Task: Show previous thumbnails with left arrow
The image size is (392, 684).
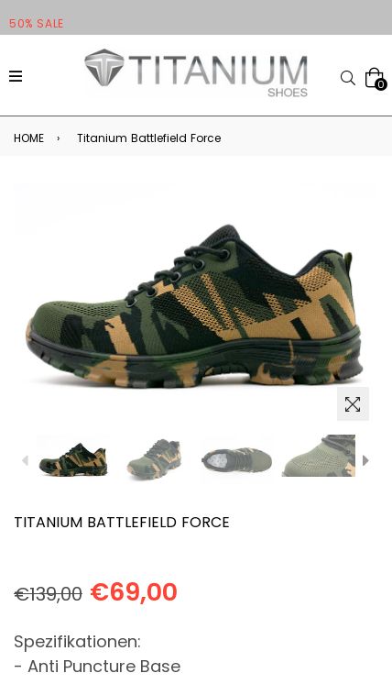Action: click(x=26, y=460)
